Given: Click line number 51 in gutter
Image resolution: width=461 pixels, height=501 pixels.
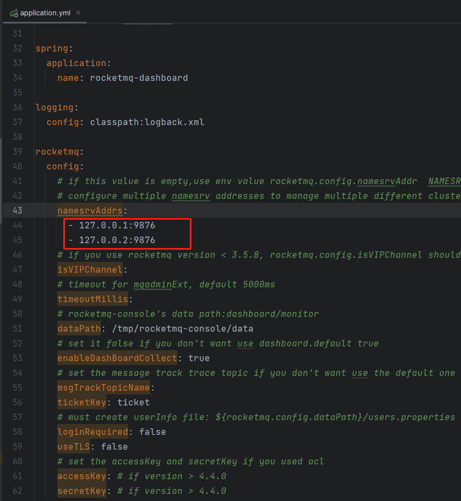Looking at the screenshot, I should point(17,329).
